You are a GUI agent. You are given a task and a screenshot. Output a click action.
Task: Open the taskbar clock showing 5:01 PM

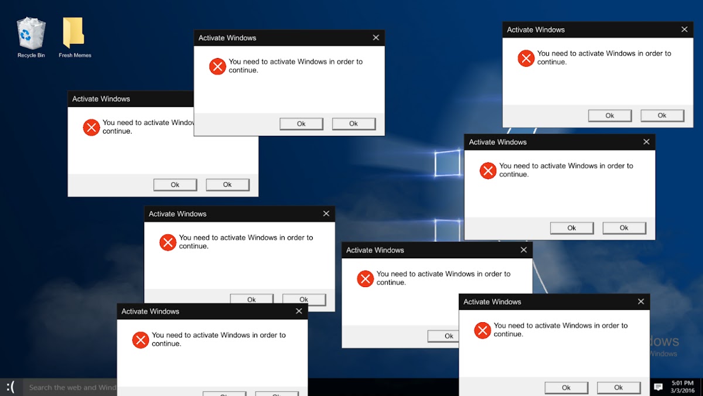(681, 387)
